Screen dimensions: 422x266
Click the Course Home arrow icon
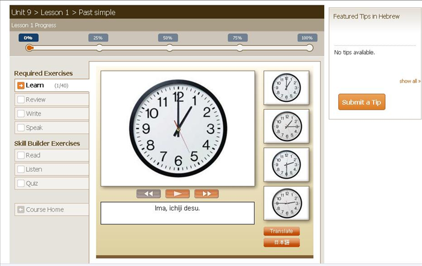[21, 210]
